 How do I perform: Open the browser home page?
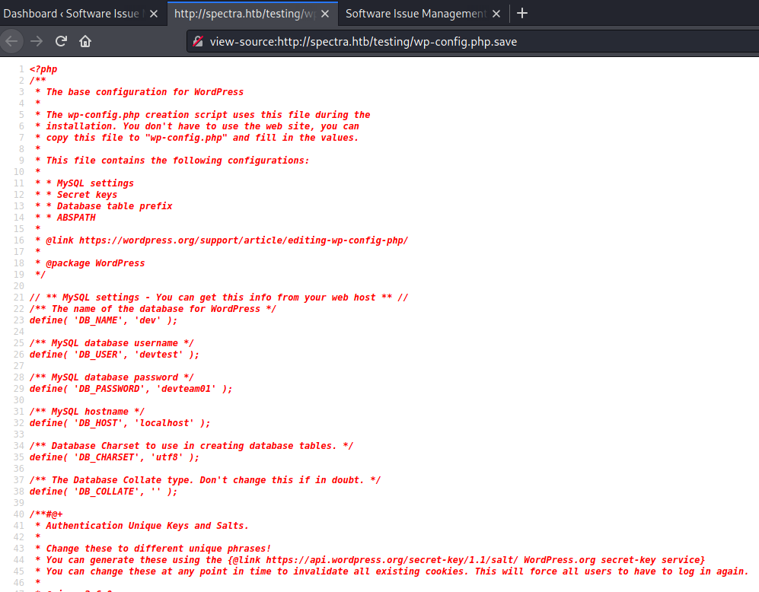(x=85, y=41)
